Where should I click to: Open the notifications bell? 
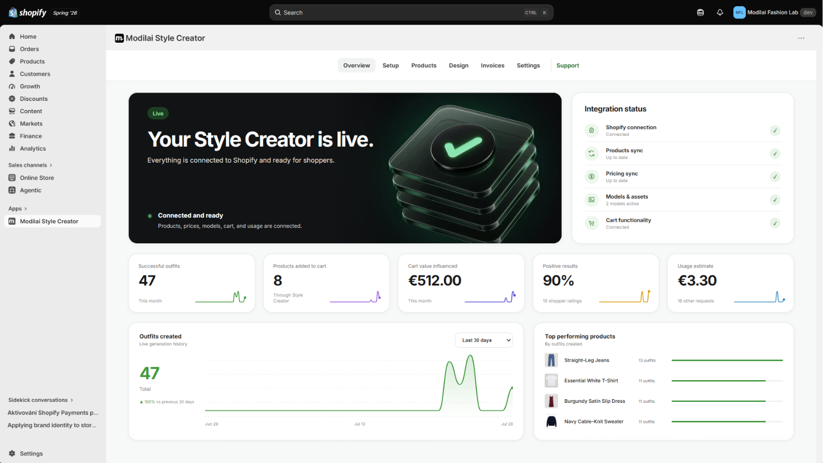[720, 12]
